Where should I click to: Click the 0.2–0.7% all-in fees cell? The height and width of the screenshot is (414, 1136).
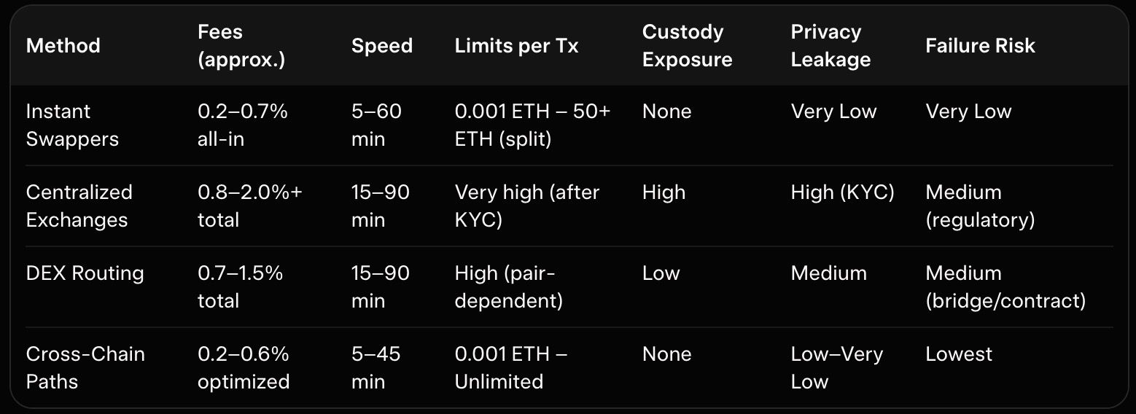[242, 125]
